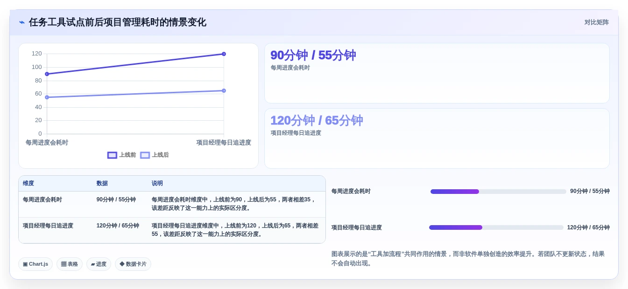Click 上线前 data point at 每周进度会耗时
628x289 pixels.
(47, 74)
